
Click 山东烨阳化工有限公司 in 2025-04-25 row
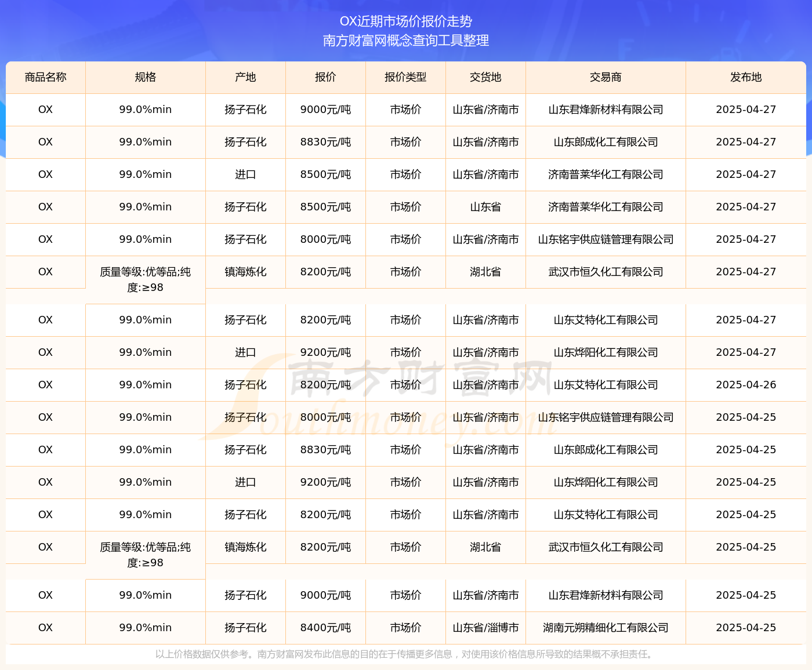click(x=606, y=482)
